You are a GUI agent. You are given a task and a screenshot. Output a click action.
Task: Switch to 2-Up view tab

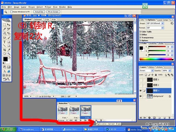(x=47, y=19)
